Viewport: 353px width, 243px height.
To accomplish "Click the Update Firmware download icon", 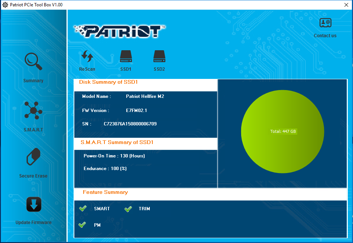I will pos(33,204).
